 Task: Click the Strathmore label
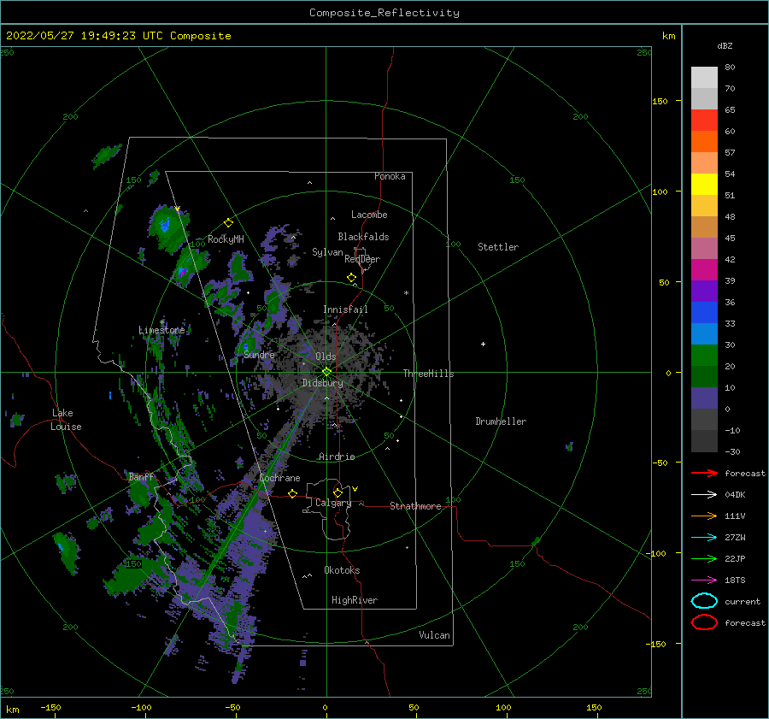pos(415,506)
